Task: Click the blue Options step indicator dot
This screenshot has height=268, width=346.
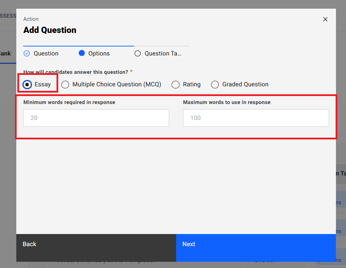Action: tap(82, 53)
